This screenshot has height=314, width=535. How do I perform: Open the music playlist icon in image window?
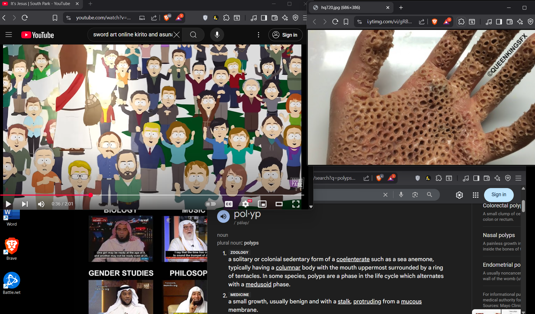(489, 22)
